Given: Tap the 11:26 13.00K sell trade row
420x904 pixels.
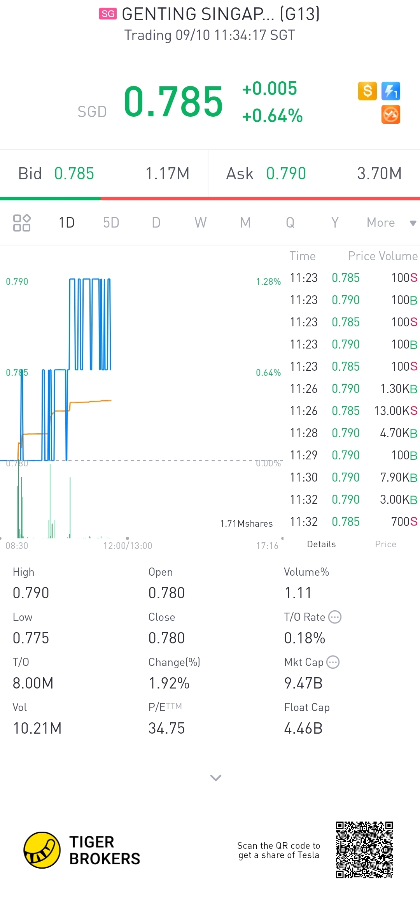Looking at the screenshot, I should point(353,411).
